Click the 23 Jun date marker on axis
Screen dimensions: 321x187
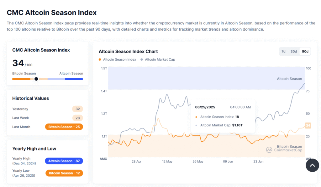258,161
